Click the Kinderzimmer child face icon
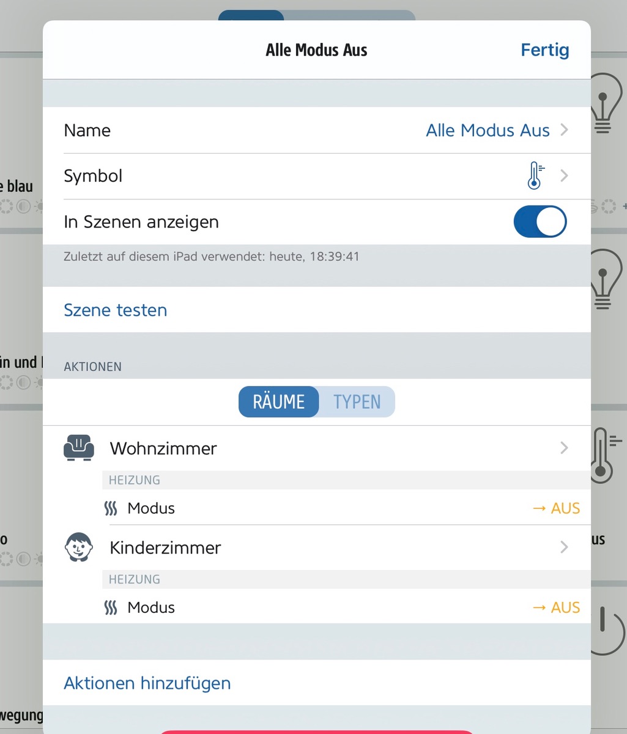This screenshot has height=734, width=627. [x=79, y=547]
